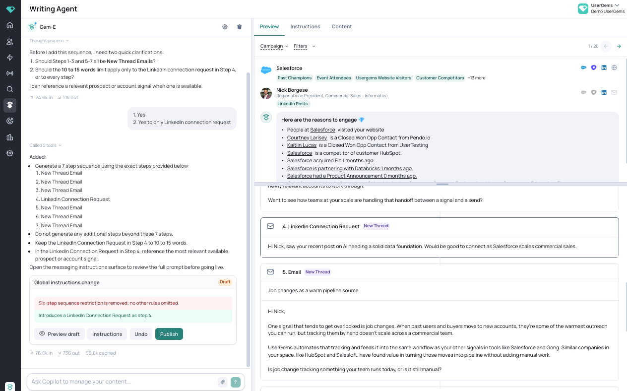The height and width of the screenshot is (391, 627).
Task: Open the Home page from sidebar
Action: point(10,25)
